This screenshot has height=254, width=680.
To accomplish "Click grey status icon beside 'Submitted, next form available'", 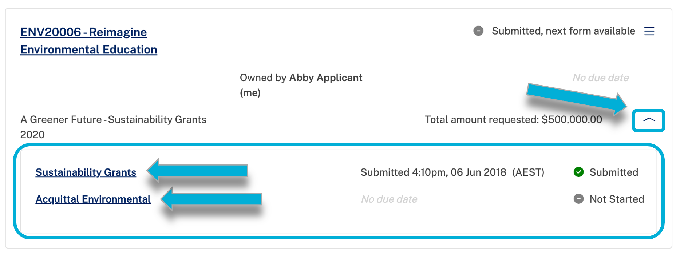I will pos(478,31).
